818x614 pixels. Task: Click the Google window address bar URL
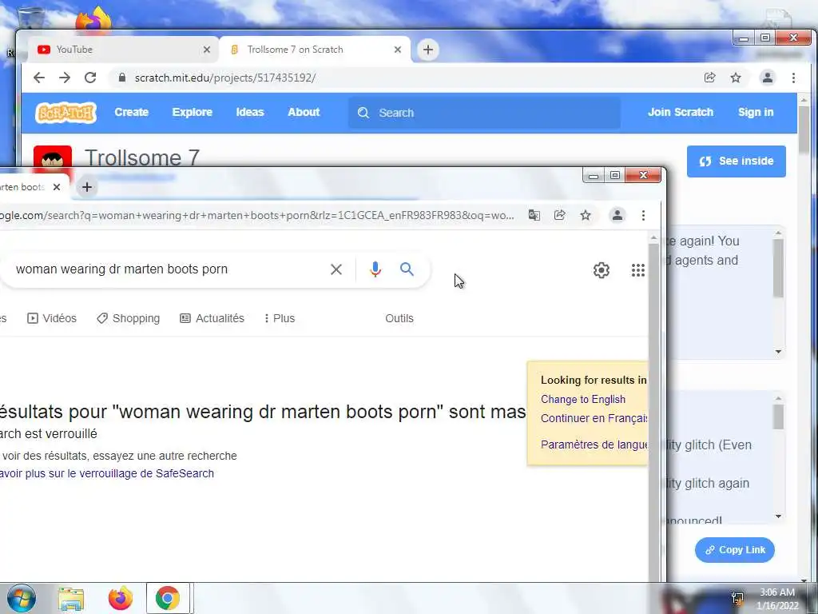tap(256, 215)
